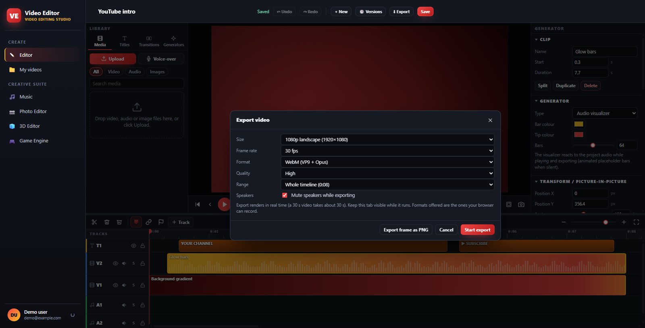Viewport: 645px width, 328px height.
Task: Open Versions from the top bar
Action: (x=370, y=12)
